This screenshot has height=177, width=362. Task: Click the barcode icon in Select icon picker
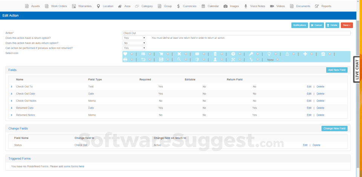coord(143,54)
